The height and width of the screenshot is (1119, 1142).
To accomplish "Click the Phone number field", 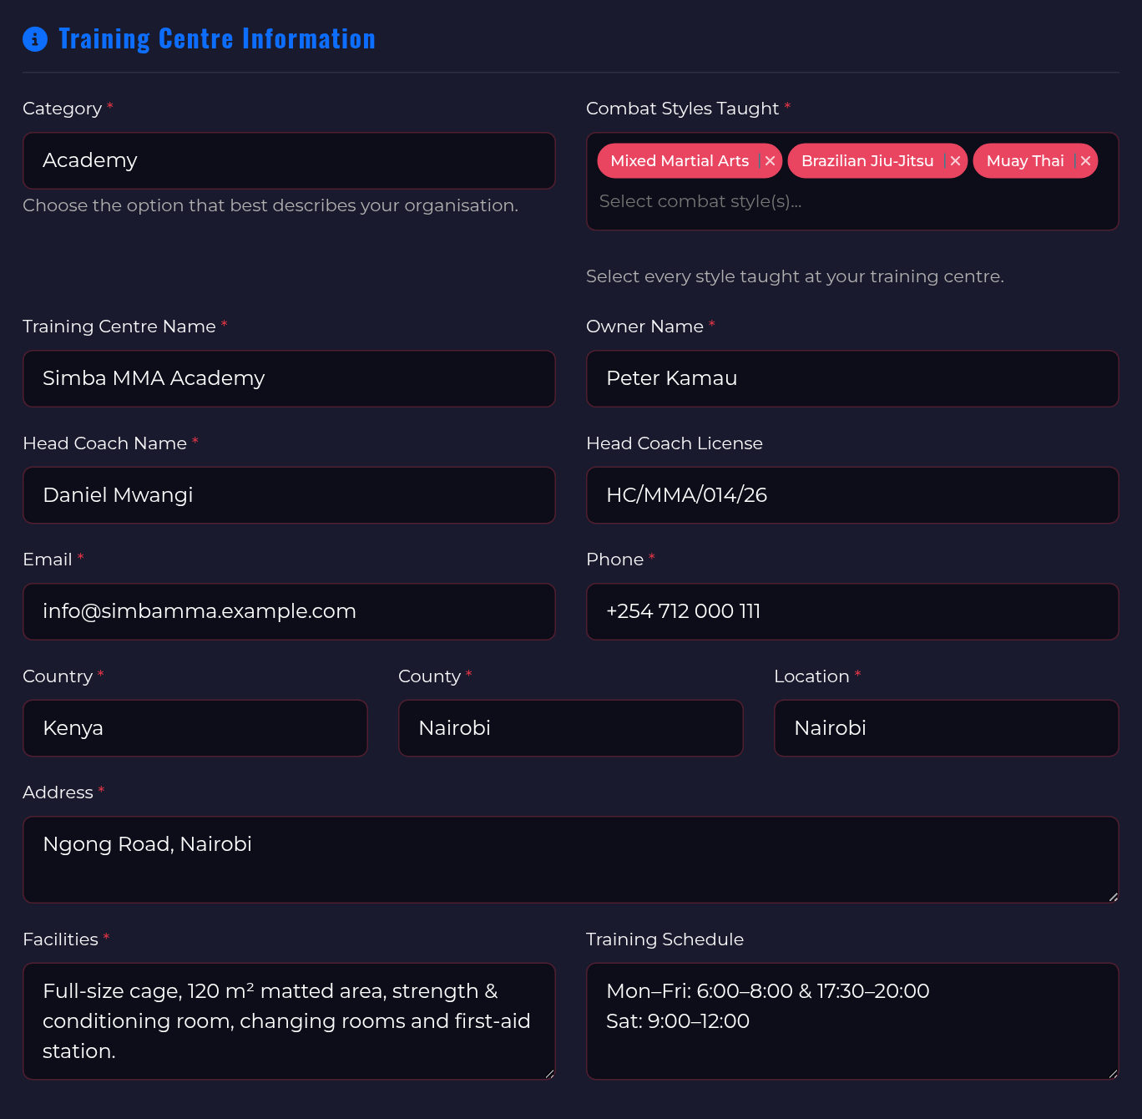I will tap(852, 611).
